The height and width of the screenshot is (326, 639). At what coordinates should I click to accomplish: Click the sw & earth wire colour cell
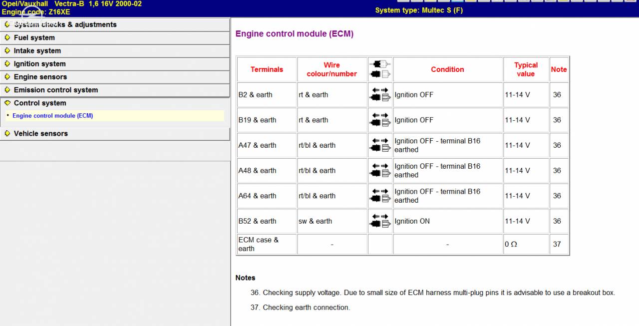332,221
